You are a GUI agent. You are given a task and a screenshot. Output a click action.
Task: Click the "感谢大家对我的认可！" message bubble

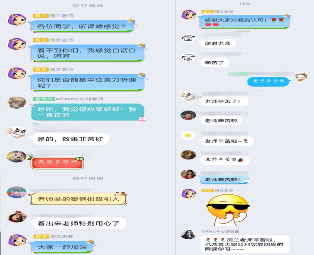click(244, 22)
